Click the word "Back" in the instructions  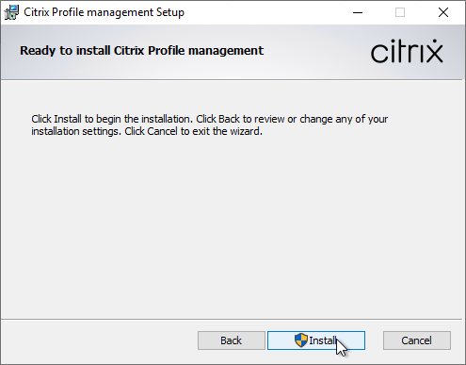[230, 119]
